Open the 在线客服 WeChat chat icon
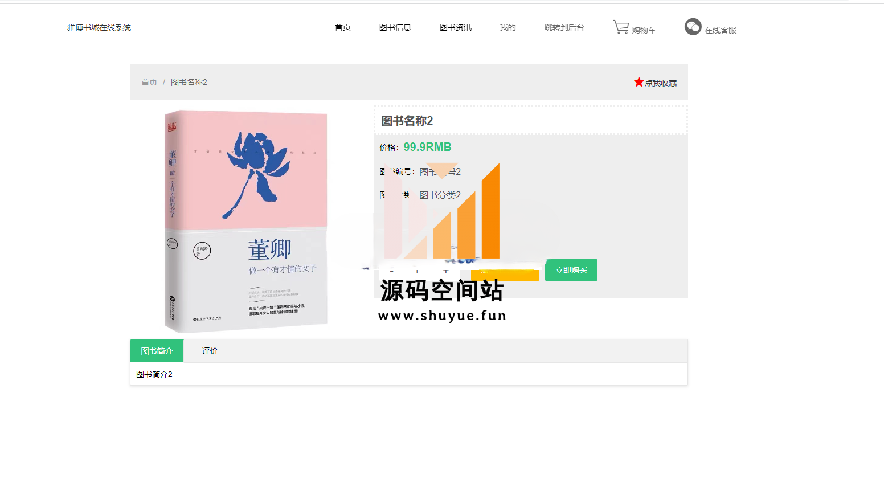The height and width of the screenshot is (487, 884). pos(693,27)
